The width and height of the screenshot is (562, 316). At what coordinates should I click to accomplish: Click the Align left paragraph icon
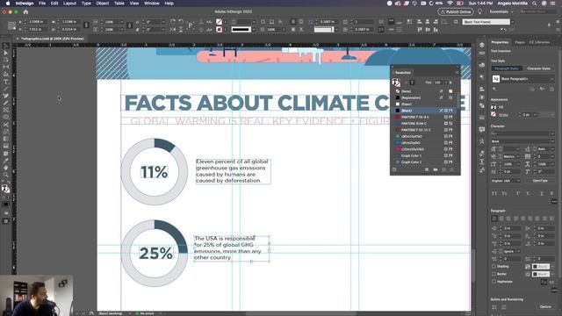click(494, 219)
